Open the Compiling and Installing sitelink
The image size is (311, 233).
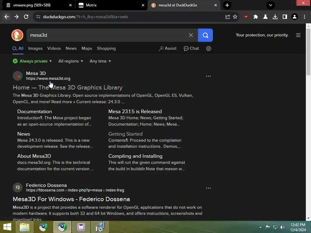coord(135,156)
